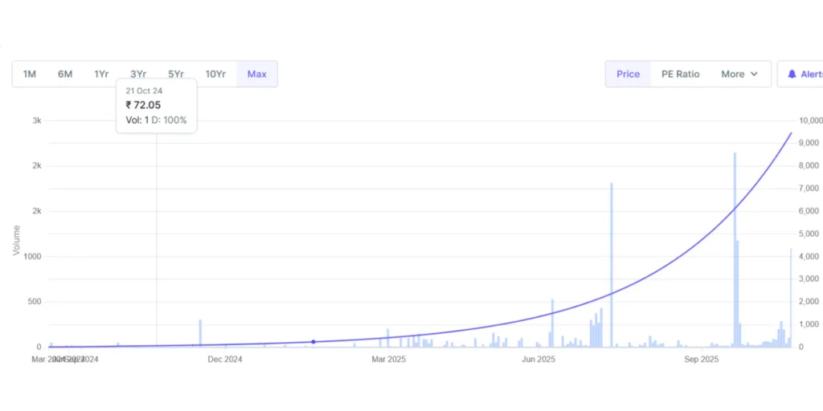
Task: Click the purple dot on price line
Action: [313, 342]
